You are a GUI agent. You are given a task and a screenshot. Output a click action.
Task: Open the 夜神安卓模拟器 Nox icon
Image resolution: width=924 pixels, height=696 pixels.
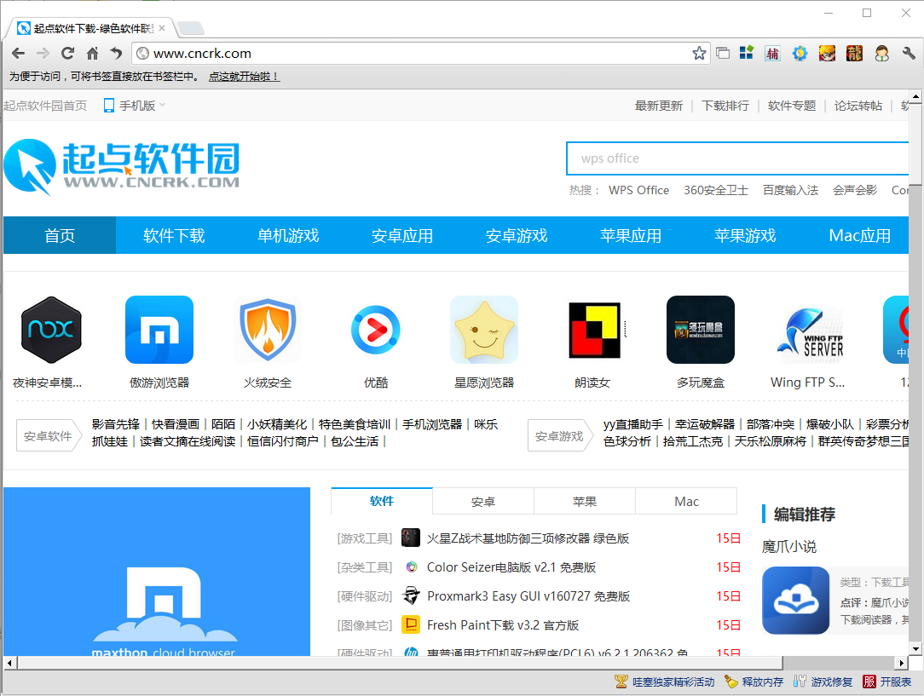(51, 330)
